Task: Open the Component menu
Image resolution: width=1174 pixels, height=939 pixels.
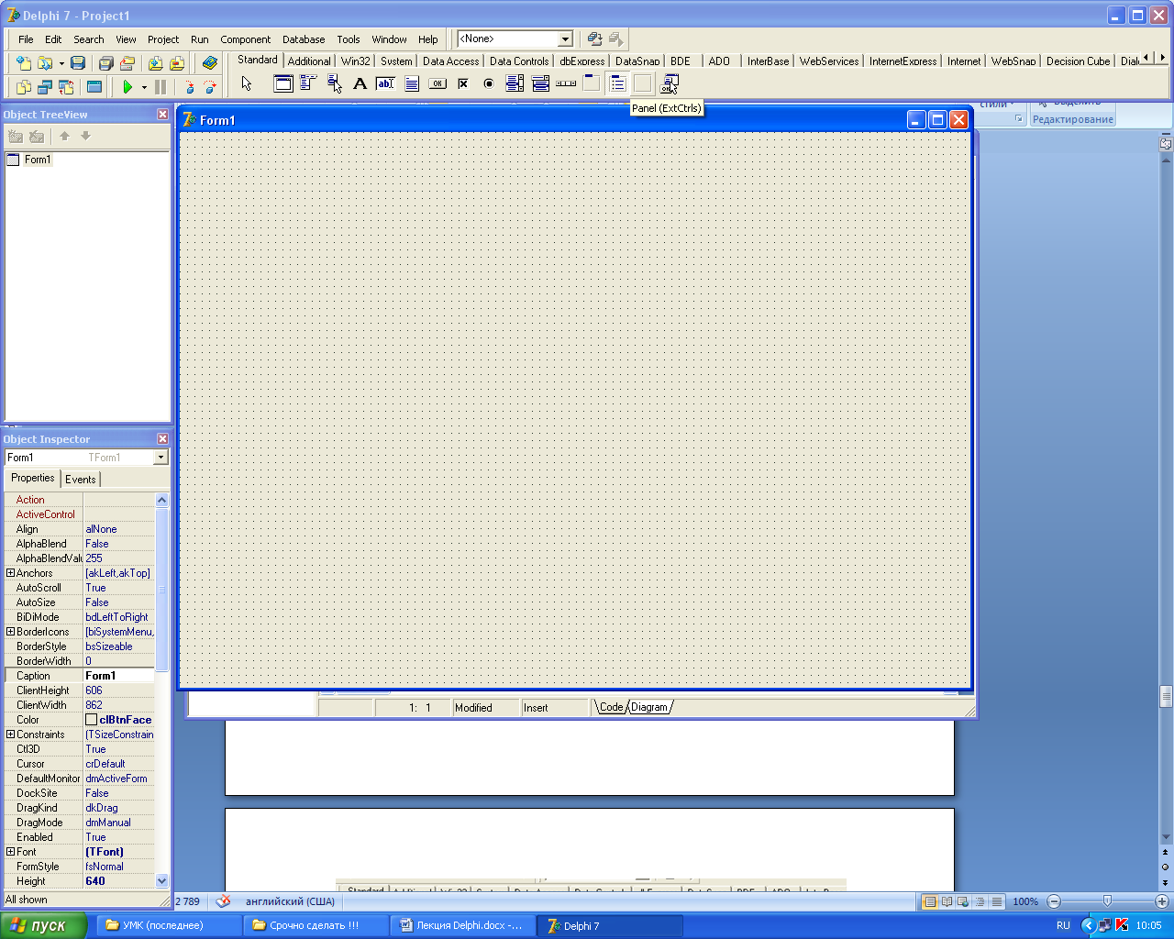Action: pos(245,39)
